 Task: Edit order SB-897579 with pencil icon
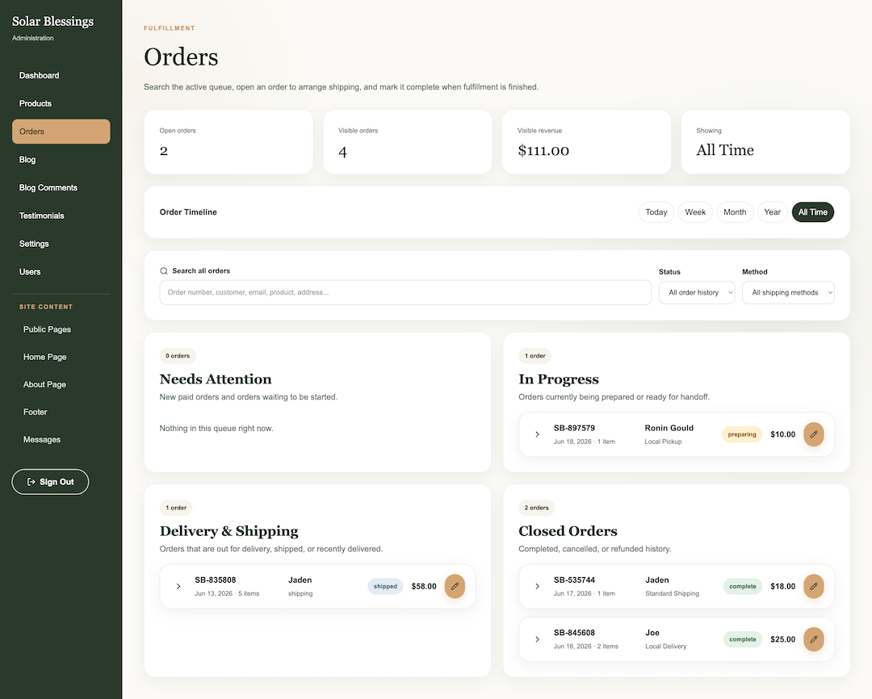pos(813,434)
